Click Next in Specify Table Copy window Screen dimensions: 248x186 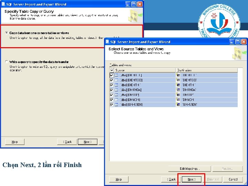(87, 142)
